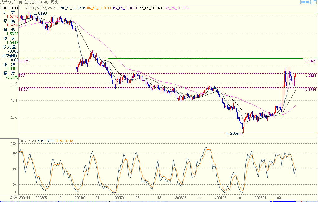This screenshot has height=202, width=318.
Task: Click the 38.2% Fibonacci level label
Action: coord(24,89)
